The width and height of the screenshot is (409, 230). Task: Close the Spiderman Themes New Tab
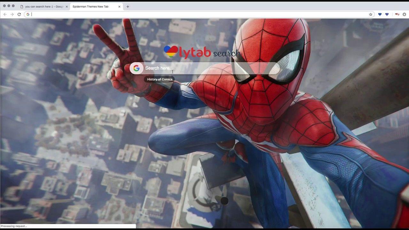[x=120, y=6]
